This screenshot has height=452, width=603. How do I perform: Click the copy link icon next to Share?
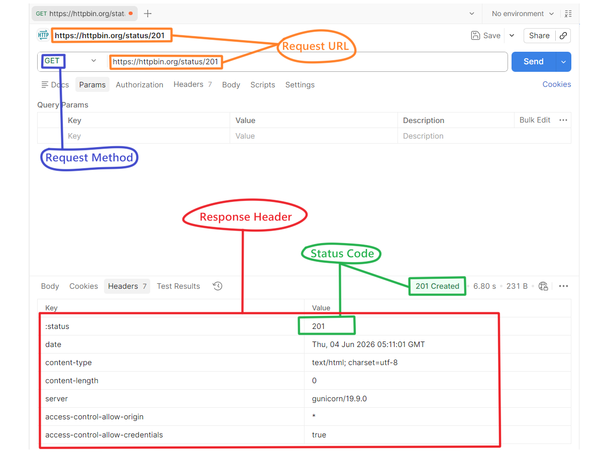pyautogui.click(x=563, y=36)
